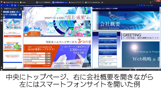Switch to the Movable Type sign-in tab
This screenshot has height=90, width=161.
93,2
